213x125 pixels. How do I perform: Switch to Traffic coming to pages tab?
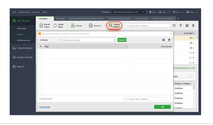pos(163,19)
